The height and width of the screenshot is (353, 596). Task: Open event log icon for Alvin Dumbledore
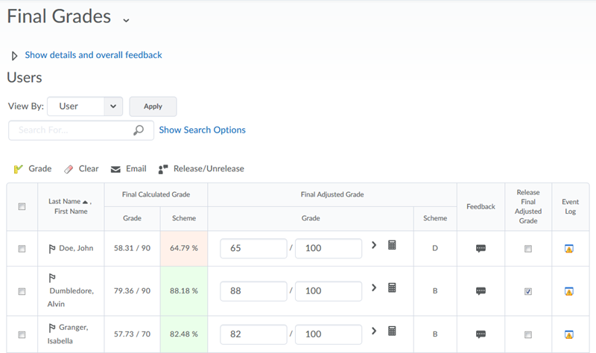click(x=568, y=290)
